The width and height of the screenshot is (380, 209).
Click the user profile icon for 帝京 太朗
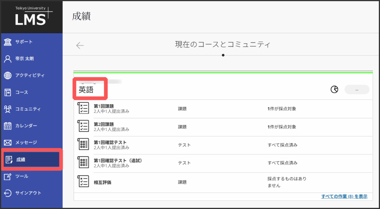[8, 59]
